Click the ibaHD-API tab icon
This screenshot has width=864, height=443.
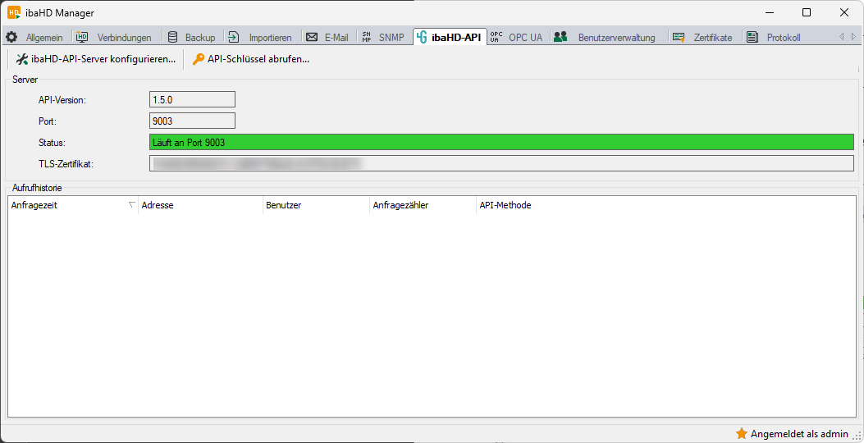422,37
